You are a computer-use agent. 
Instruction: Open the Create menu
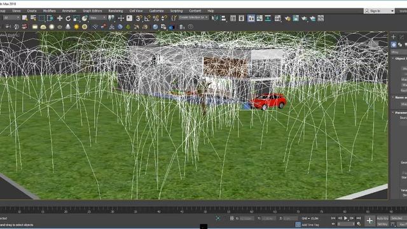point(32,11)
